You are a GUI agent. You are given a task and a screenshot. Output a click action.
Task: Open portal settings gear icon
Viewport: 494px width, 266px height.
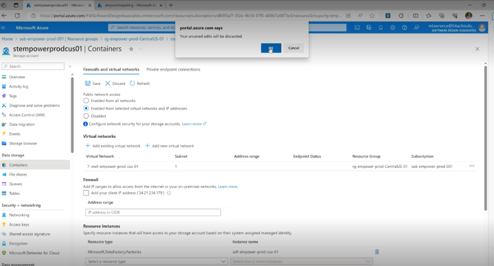point(392,27)
